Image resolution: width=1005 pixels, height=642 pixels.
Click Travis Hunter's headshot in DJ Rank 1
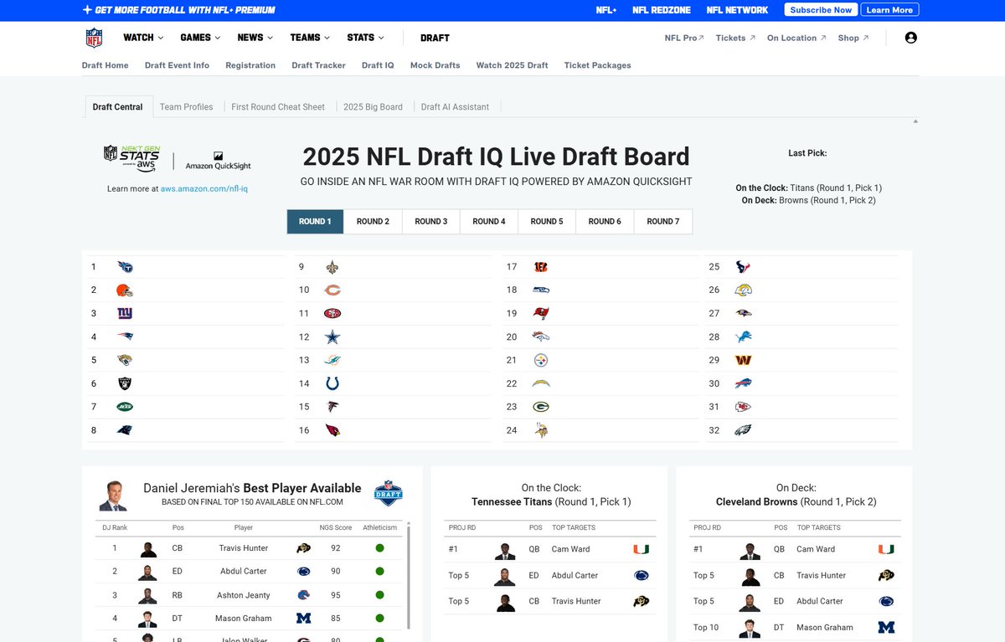148,549
